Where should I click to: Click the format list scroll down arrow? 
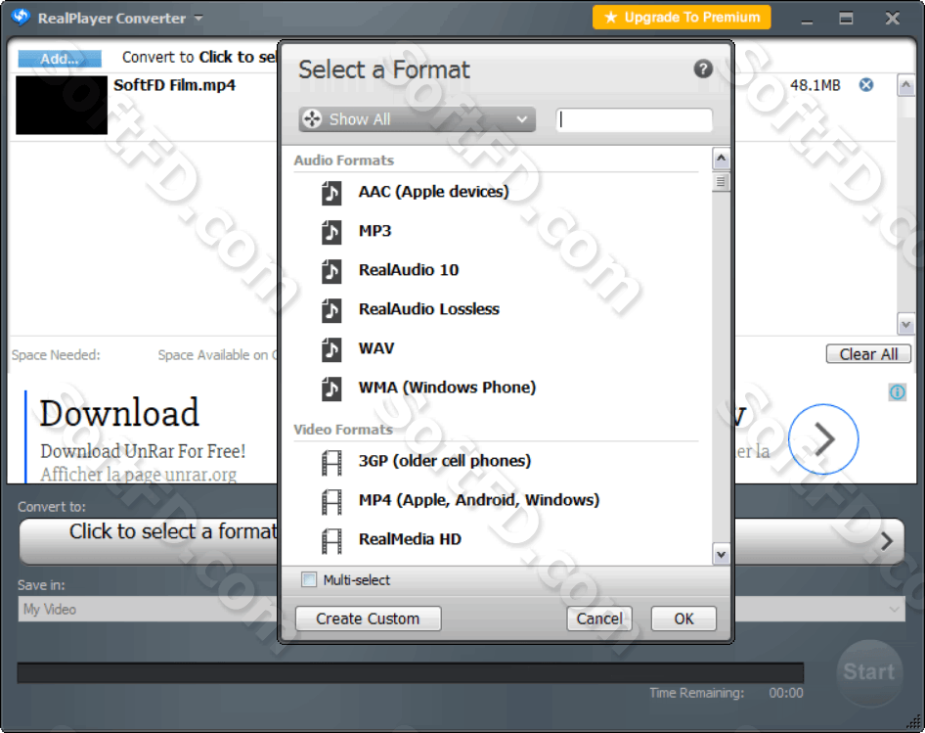(721, 555)
